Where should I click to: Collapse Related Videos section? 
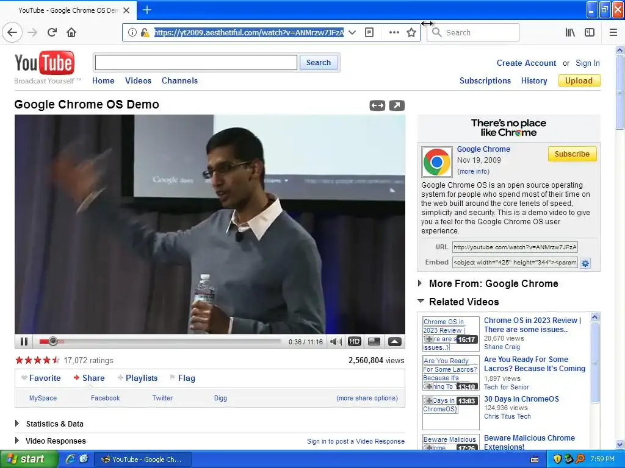[458, 302]
